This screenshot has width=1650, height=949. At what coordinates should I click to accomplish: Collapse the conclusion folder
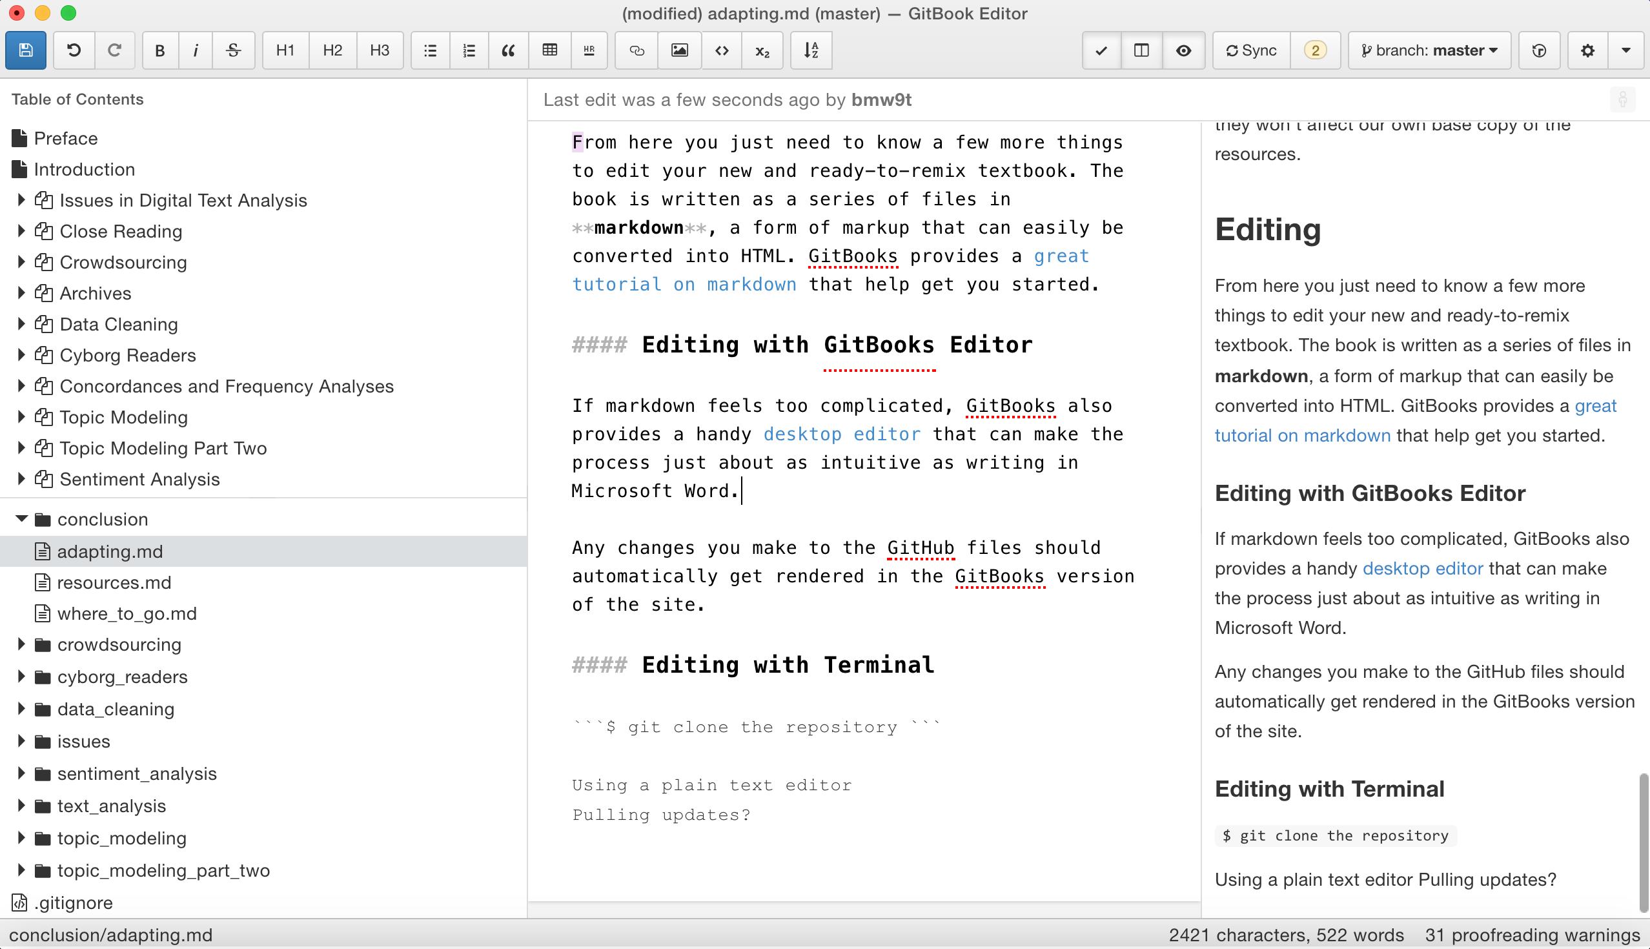21,519
